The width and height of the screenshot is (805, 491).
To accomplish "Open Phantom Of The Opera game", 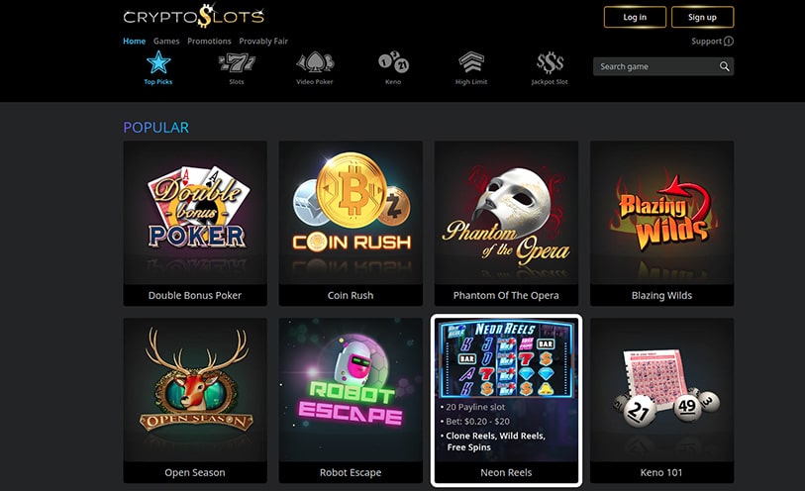I will coord(506,223).
